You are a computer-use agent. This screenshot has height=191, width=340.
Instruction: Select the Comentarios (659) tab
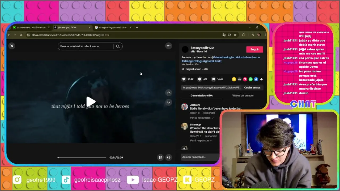202,95
